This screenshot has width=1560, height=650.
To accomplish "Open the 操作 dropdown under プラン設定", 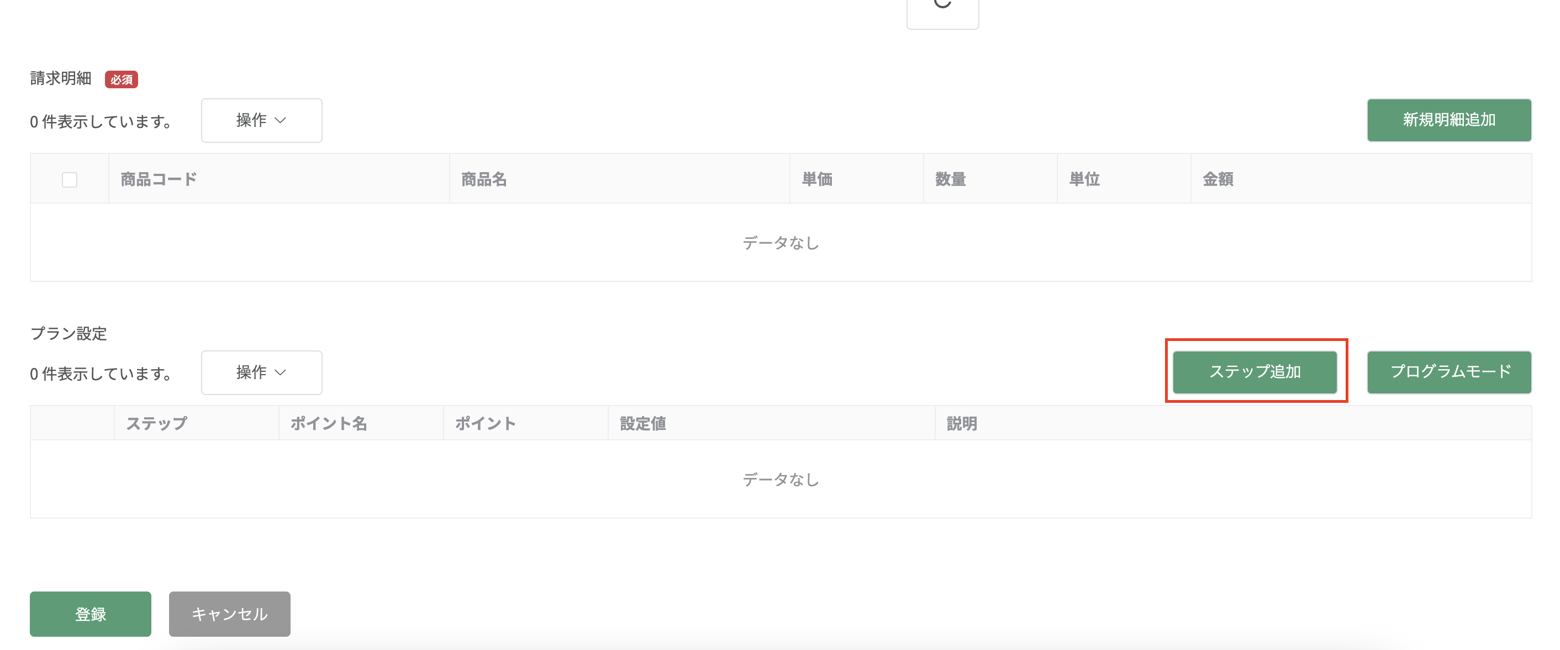I will click(262, 372).
